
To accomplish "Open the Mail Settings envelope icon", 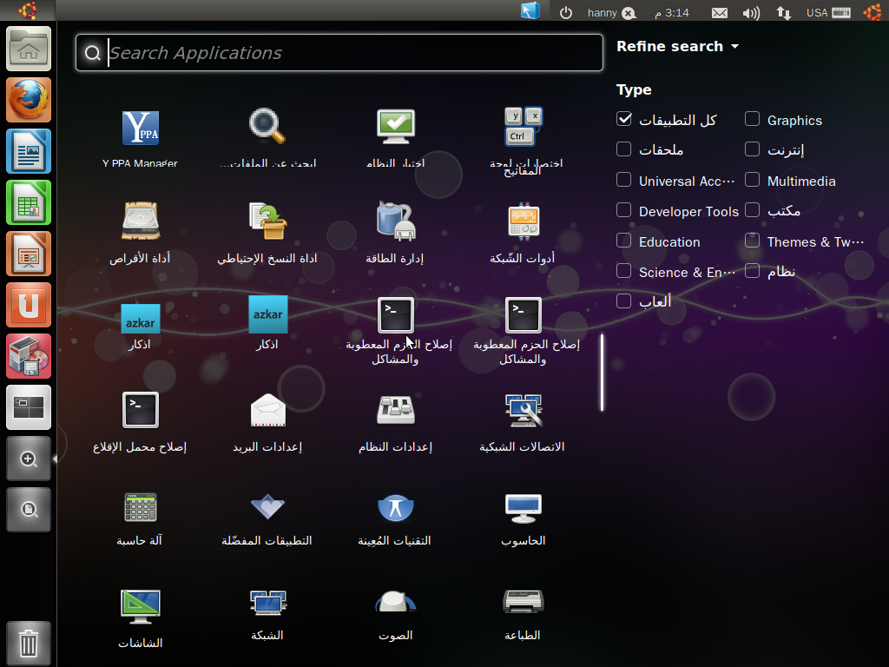I will 267,411.
